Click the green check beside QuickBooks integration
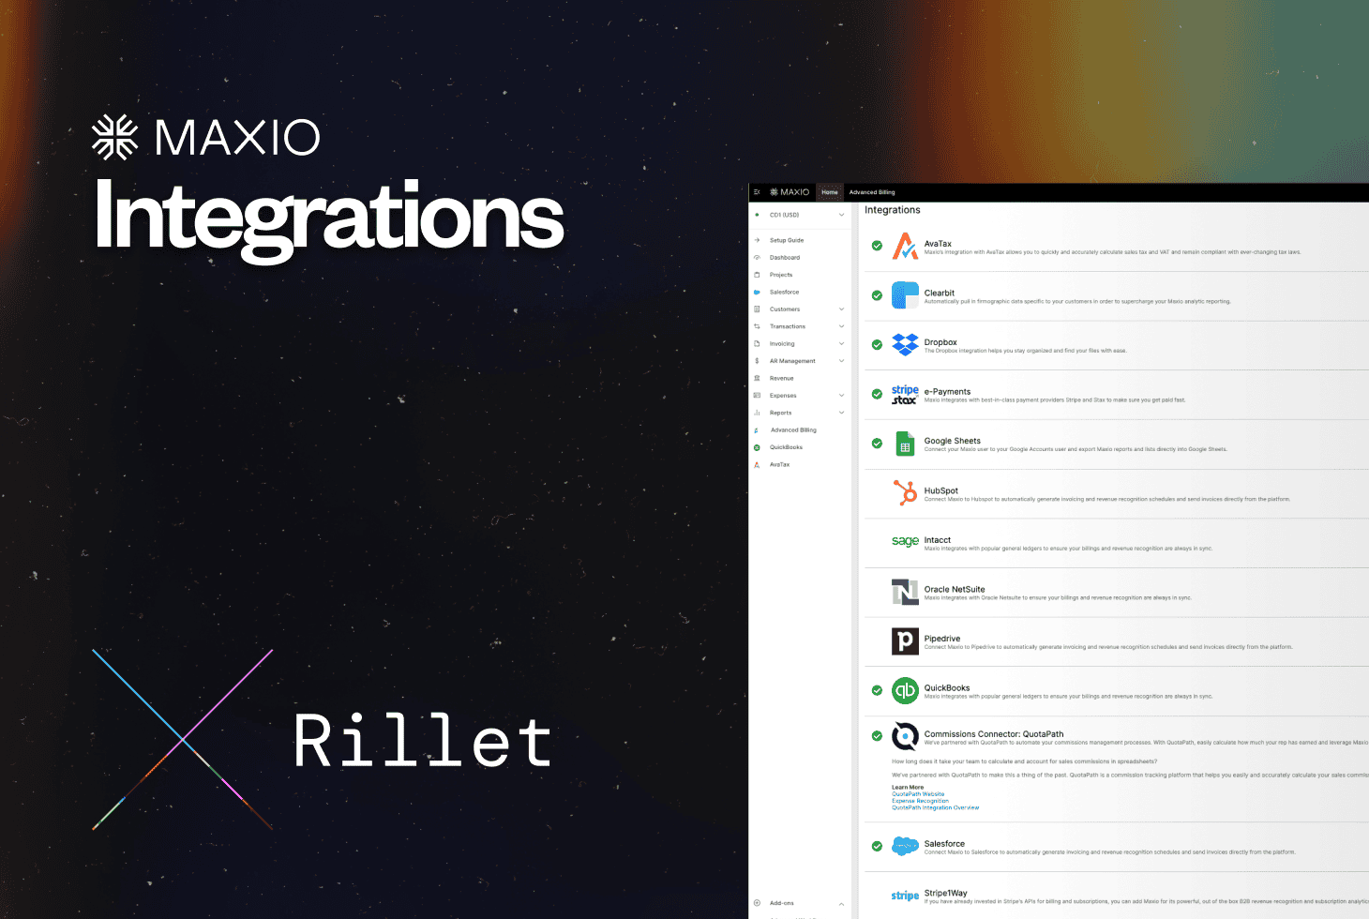Screen dimensions: 1369x919 877,690
